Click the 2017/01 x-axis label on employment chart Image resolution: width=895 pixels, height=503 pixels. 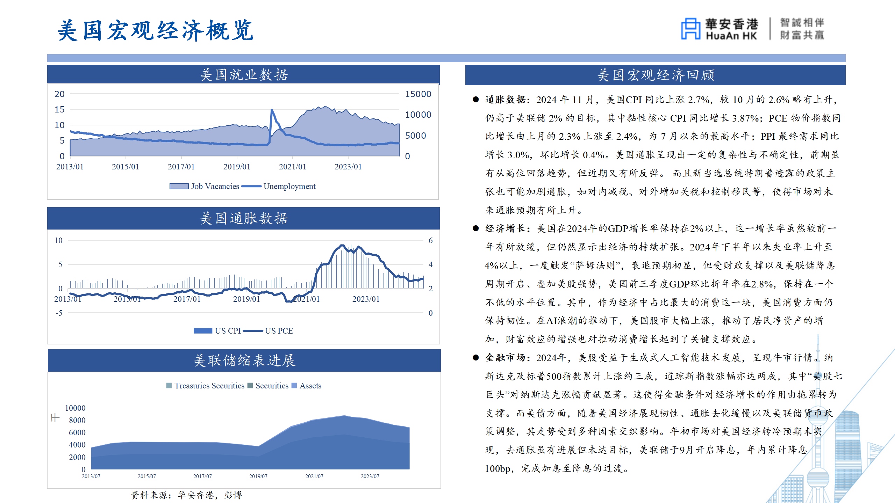pyautogui.click(x=181, y=167)
